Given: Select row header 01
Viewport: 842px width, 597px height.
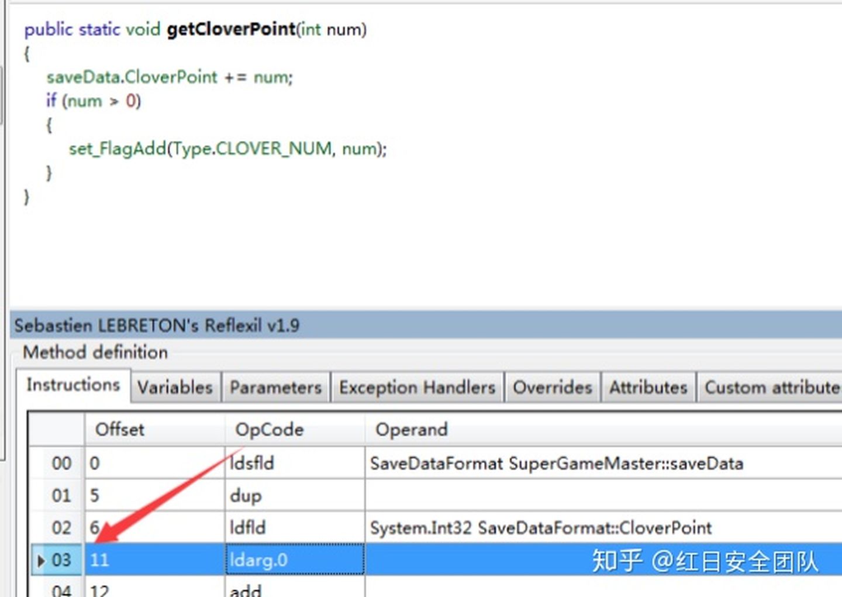Looking at the screenshot, I should click(x=57, y=495).
